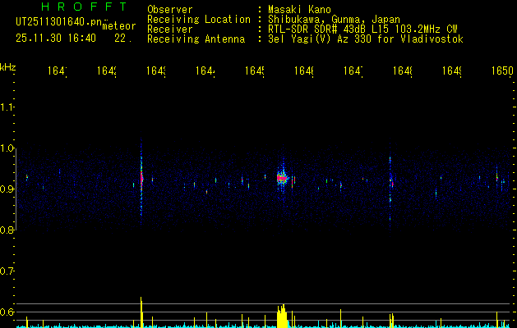This screenshot has width=517, height=328.
Task: Select the 0.9 frequency axis label
Action: (x=7, y=189)
